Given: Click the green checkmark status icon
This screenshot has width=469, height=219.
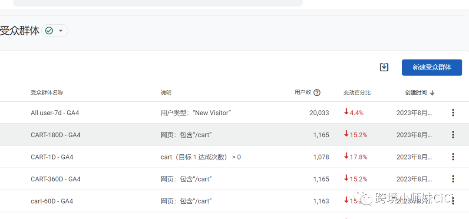Looking at the screenshot, I should 49,31.
